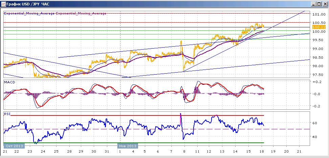Select the orange current price label 100.22
Viewport: 329px width, 158px height.
(319, 27)
